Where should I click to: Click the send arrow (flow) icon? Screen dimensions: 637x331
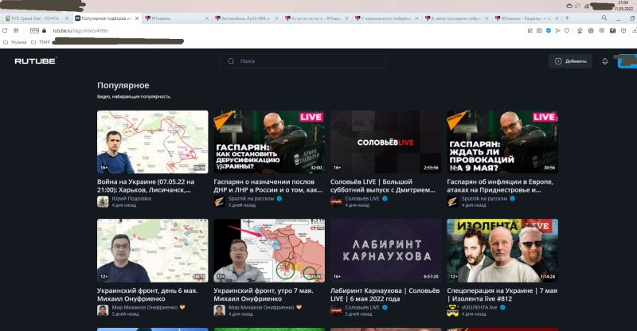558,30
